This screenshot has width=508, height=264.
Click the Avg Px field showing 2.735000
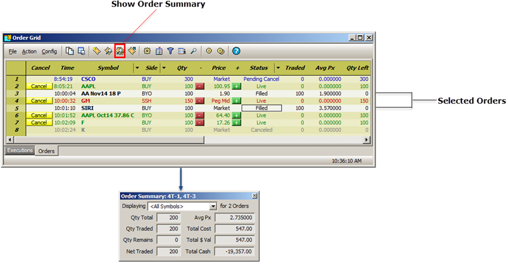235,217
